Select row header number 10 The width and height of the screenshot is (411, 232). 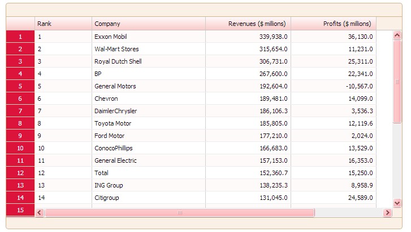click(x=20, y=148)
